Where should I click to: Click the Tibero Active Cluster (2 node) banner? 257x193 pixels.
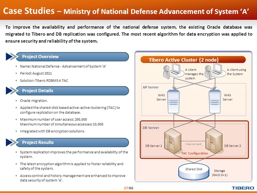pyautogui.click(x=193, y=60)
